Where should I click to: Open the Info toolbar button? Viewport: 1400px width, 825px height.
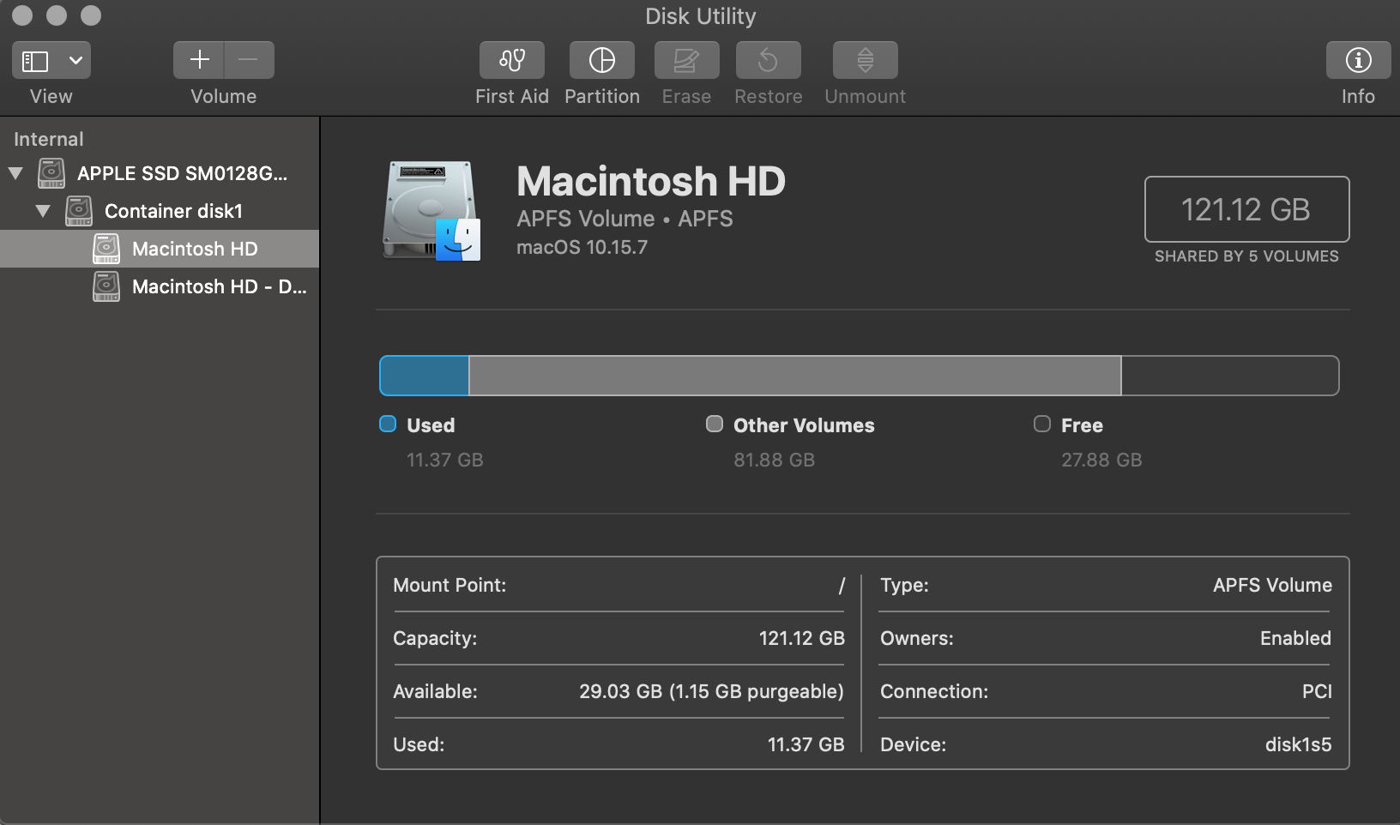pos(1358,60)
